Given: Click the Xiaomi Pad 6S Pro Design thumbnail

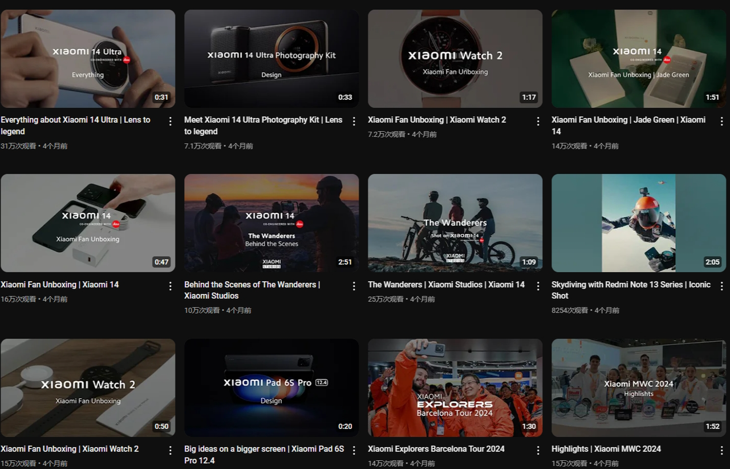Looking at the screenshot, I should (x=271, y=388).
